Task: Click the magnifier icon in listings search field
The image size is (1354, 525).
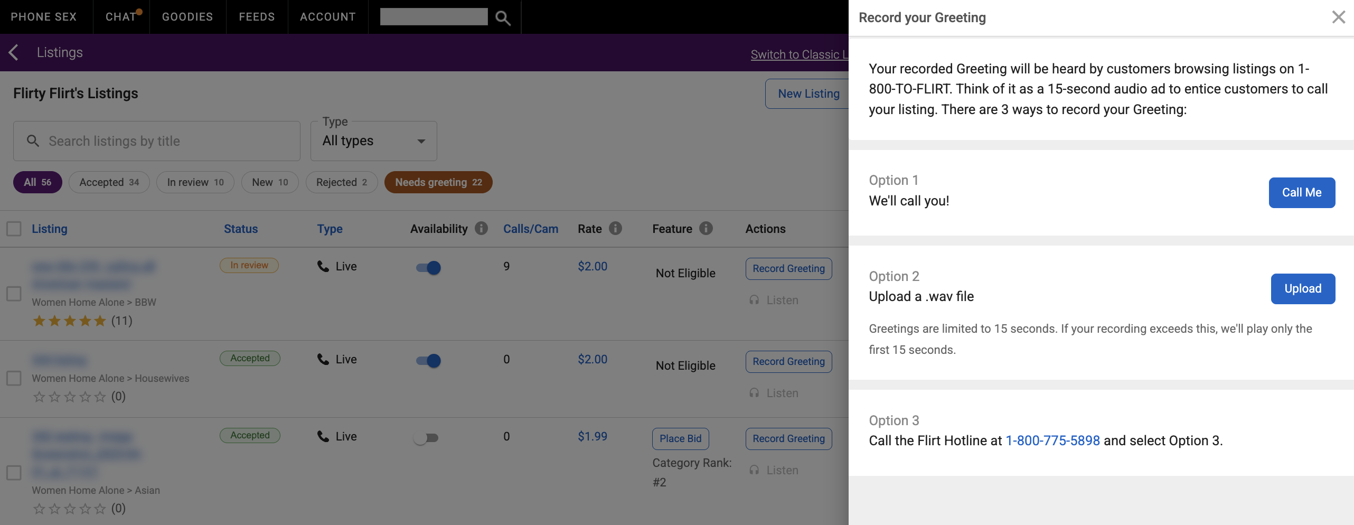Action: click(x=33, y=140)
